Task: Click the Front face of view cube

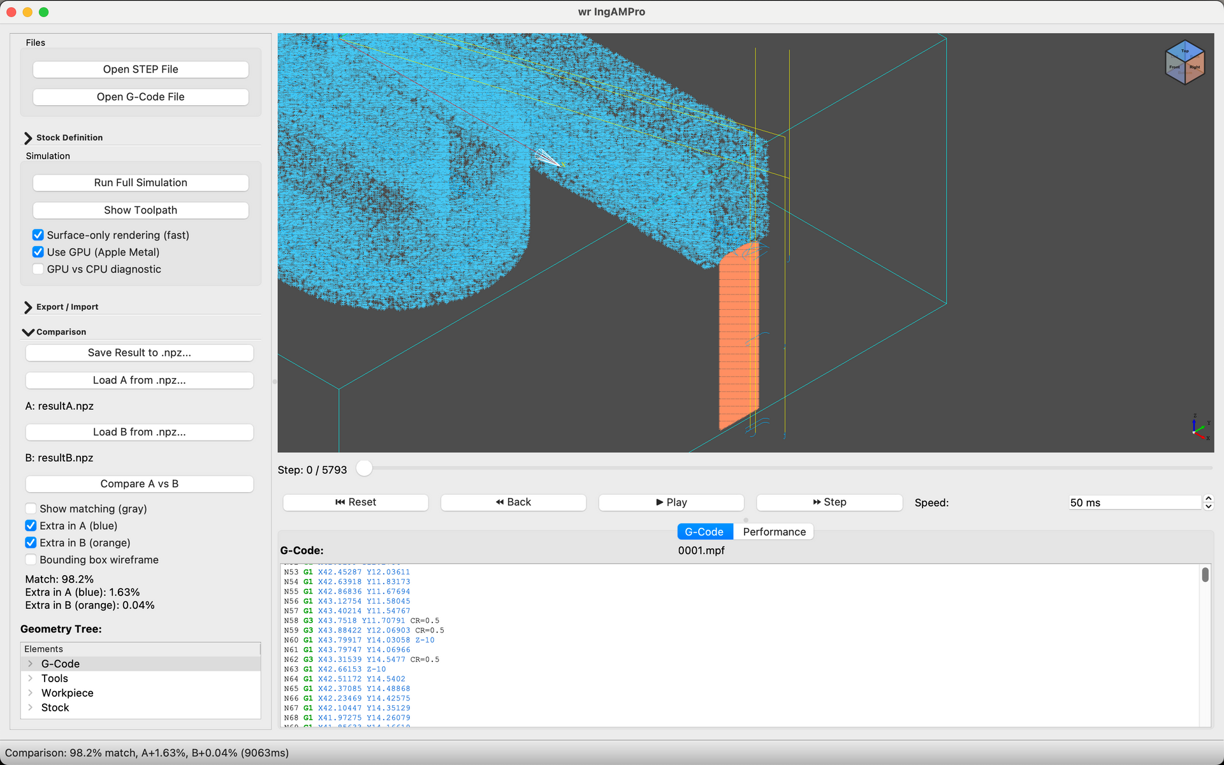Action: point(1175,68)
